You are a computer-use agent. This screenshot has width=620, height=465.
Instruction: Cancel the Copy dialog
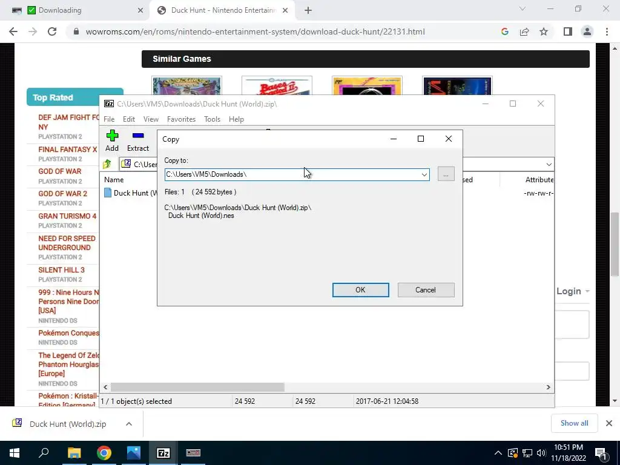point(426,290)
